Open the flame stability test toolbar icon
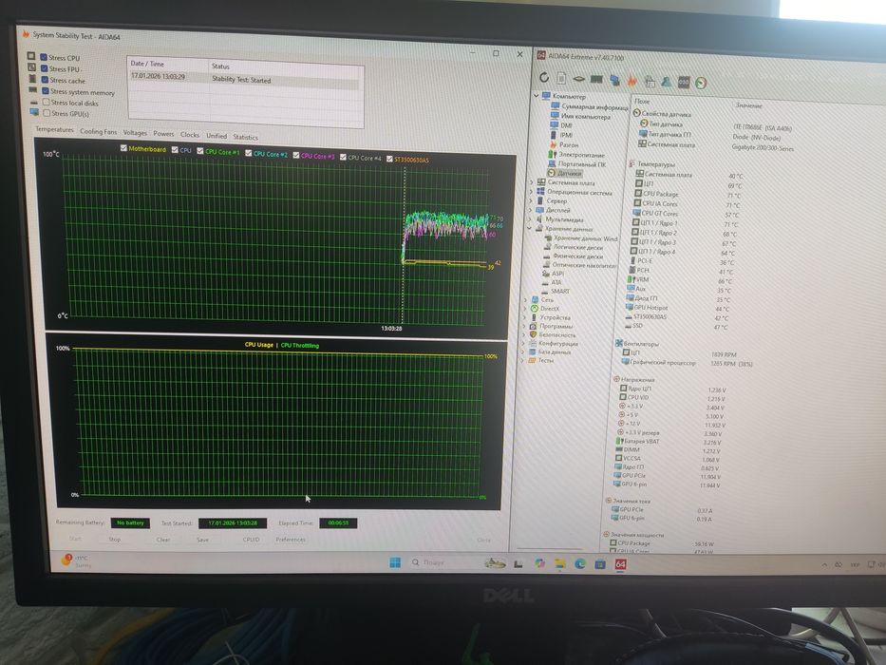886x665 pixels. 632,81
